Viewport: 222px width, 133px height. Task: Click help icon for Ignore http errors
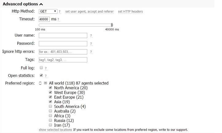91,52
